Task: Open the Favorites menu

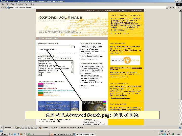Action: coord(19,4)
